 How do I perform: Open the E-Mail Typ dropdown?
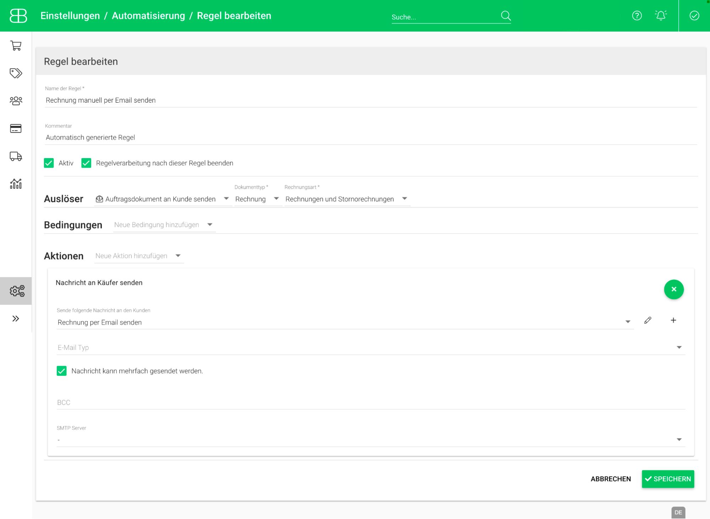(369, 347)
